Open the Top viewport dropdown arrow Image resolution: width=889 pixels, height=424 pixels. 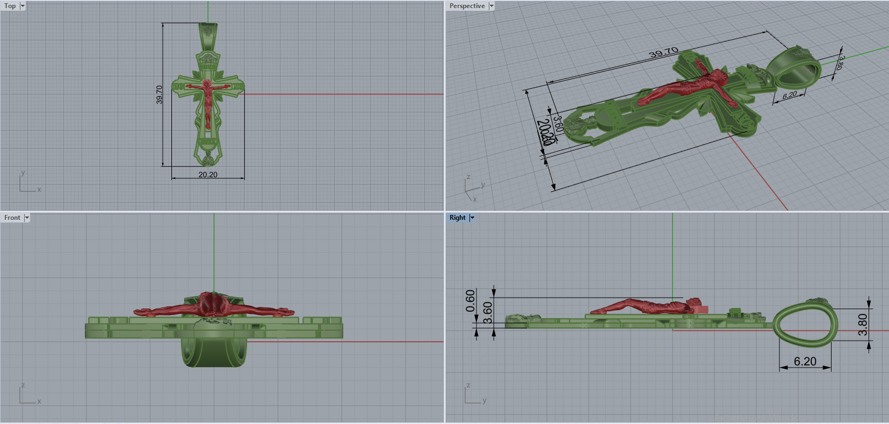point(23,6)
